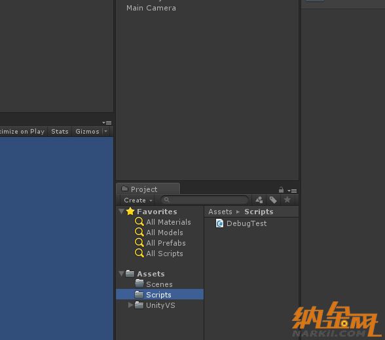Click the Scripts folder icon
The width and height of the screenshot is (385, 340).
(x=139, y=294)
